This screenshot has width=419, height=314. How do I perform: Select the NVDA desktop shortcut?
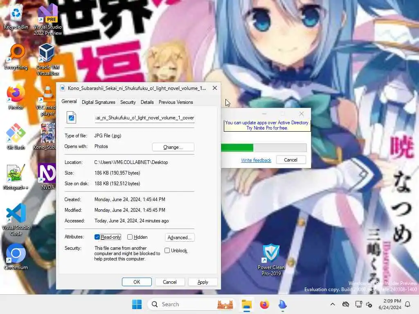click(x=47, y=176)
